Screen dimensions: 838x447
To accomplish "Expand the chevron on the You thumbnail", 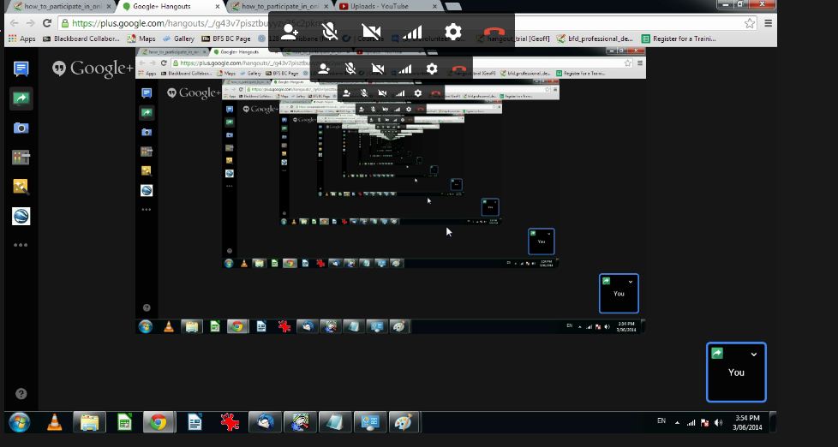I will 754,355.
